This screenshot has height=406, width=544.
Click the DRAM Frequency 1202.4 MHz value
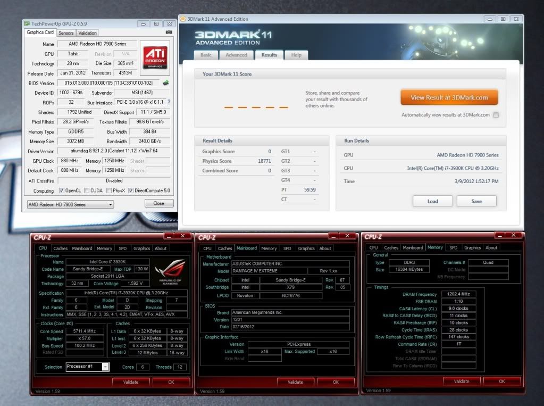tap(458, 294)
